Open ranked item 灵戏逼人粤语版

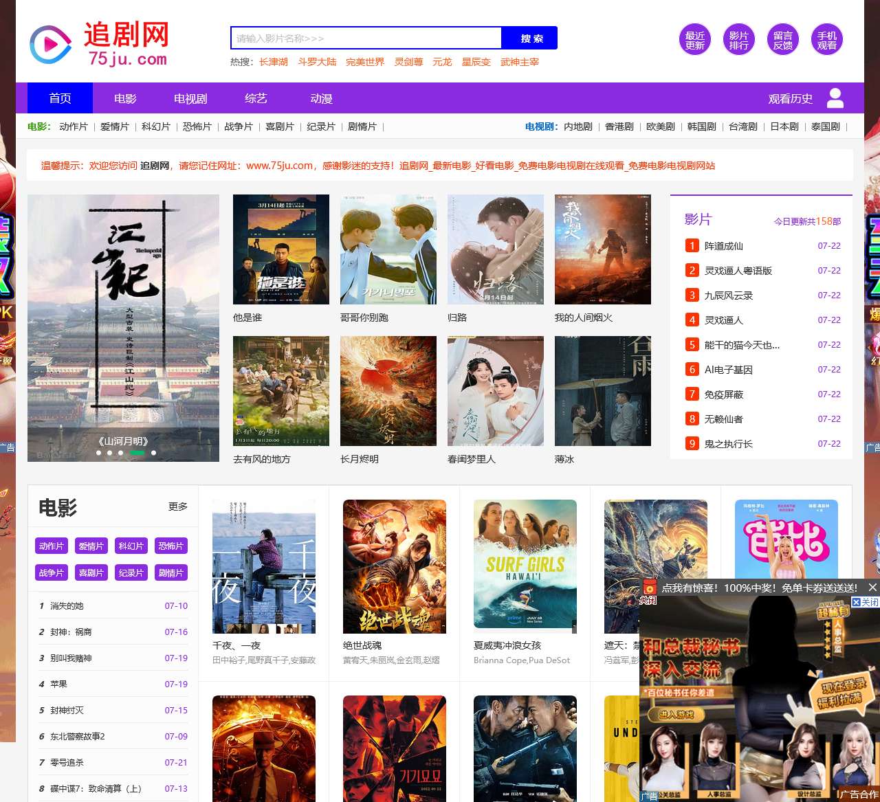click(x=738, y=271)
